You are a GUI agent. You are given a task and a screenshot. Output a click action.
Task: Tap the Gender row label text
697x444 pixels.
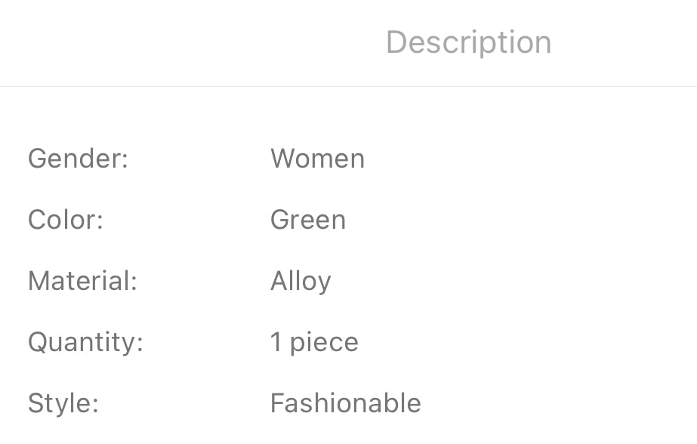[79, 159]
